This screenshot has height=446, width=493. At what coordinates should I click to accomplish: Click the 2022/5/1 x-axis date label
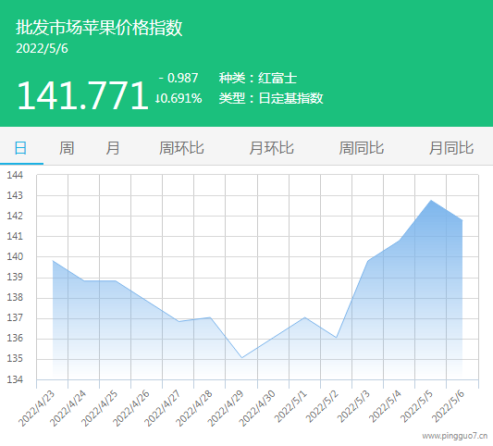click(290, 407)
